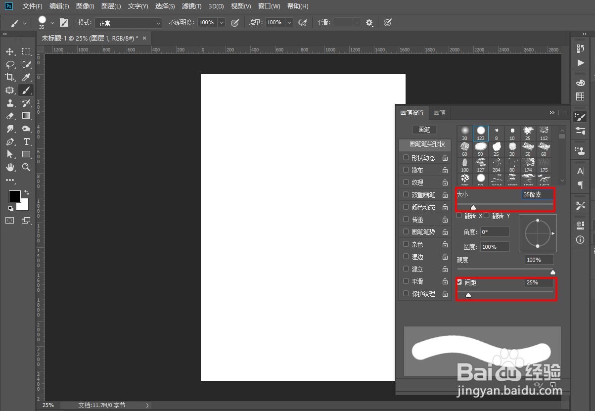This screenshot has height=411, width=595.
Task: Toggle the brush settings panel icon in options bar
Action: pos(64,23)
